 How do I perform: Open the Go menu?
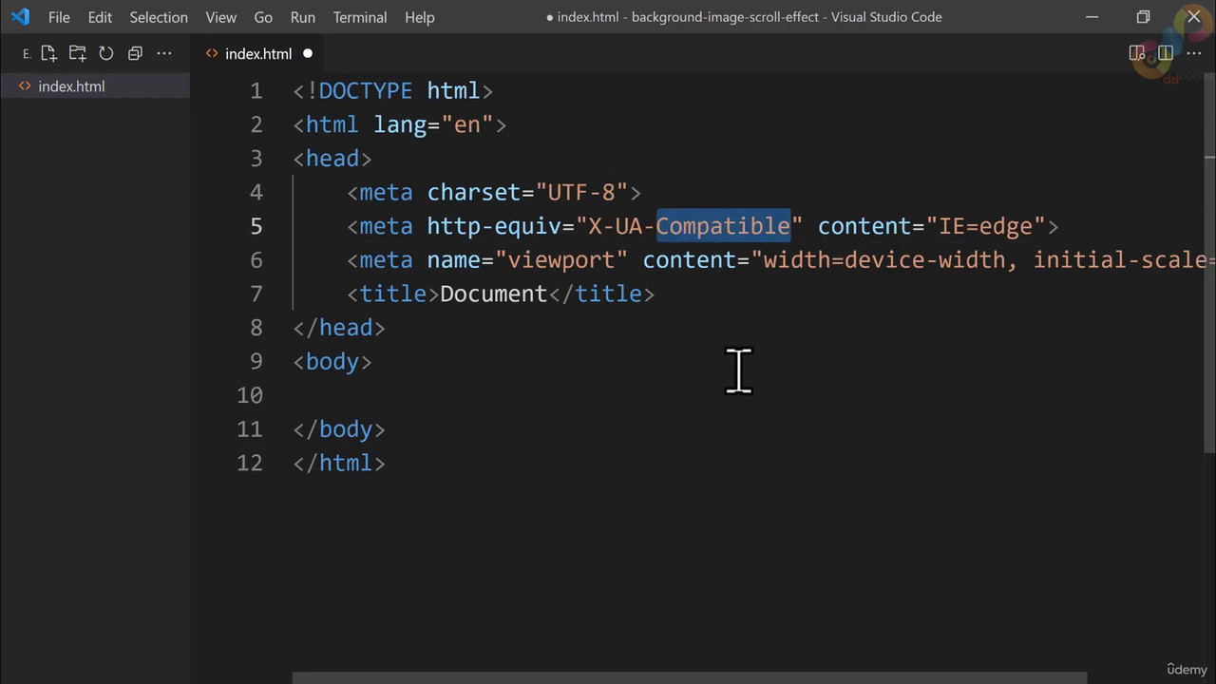(x=263, y=17)
